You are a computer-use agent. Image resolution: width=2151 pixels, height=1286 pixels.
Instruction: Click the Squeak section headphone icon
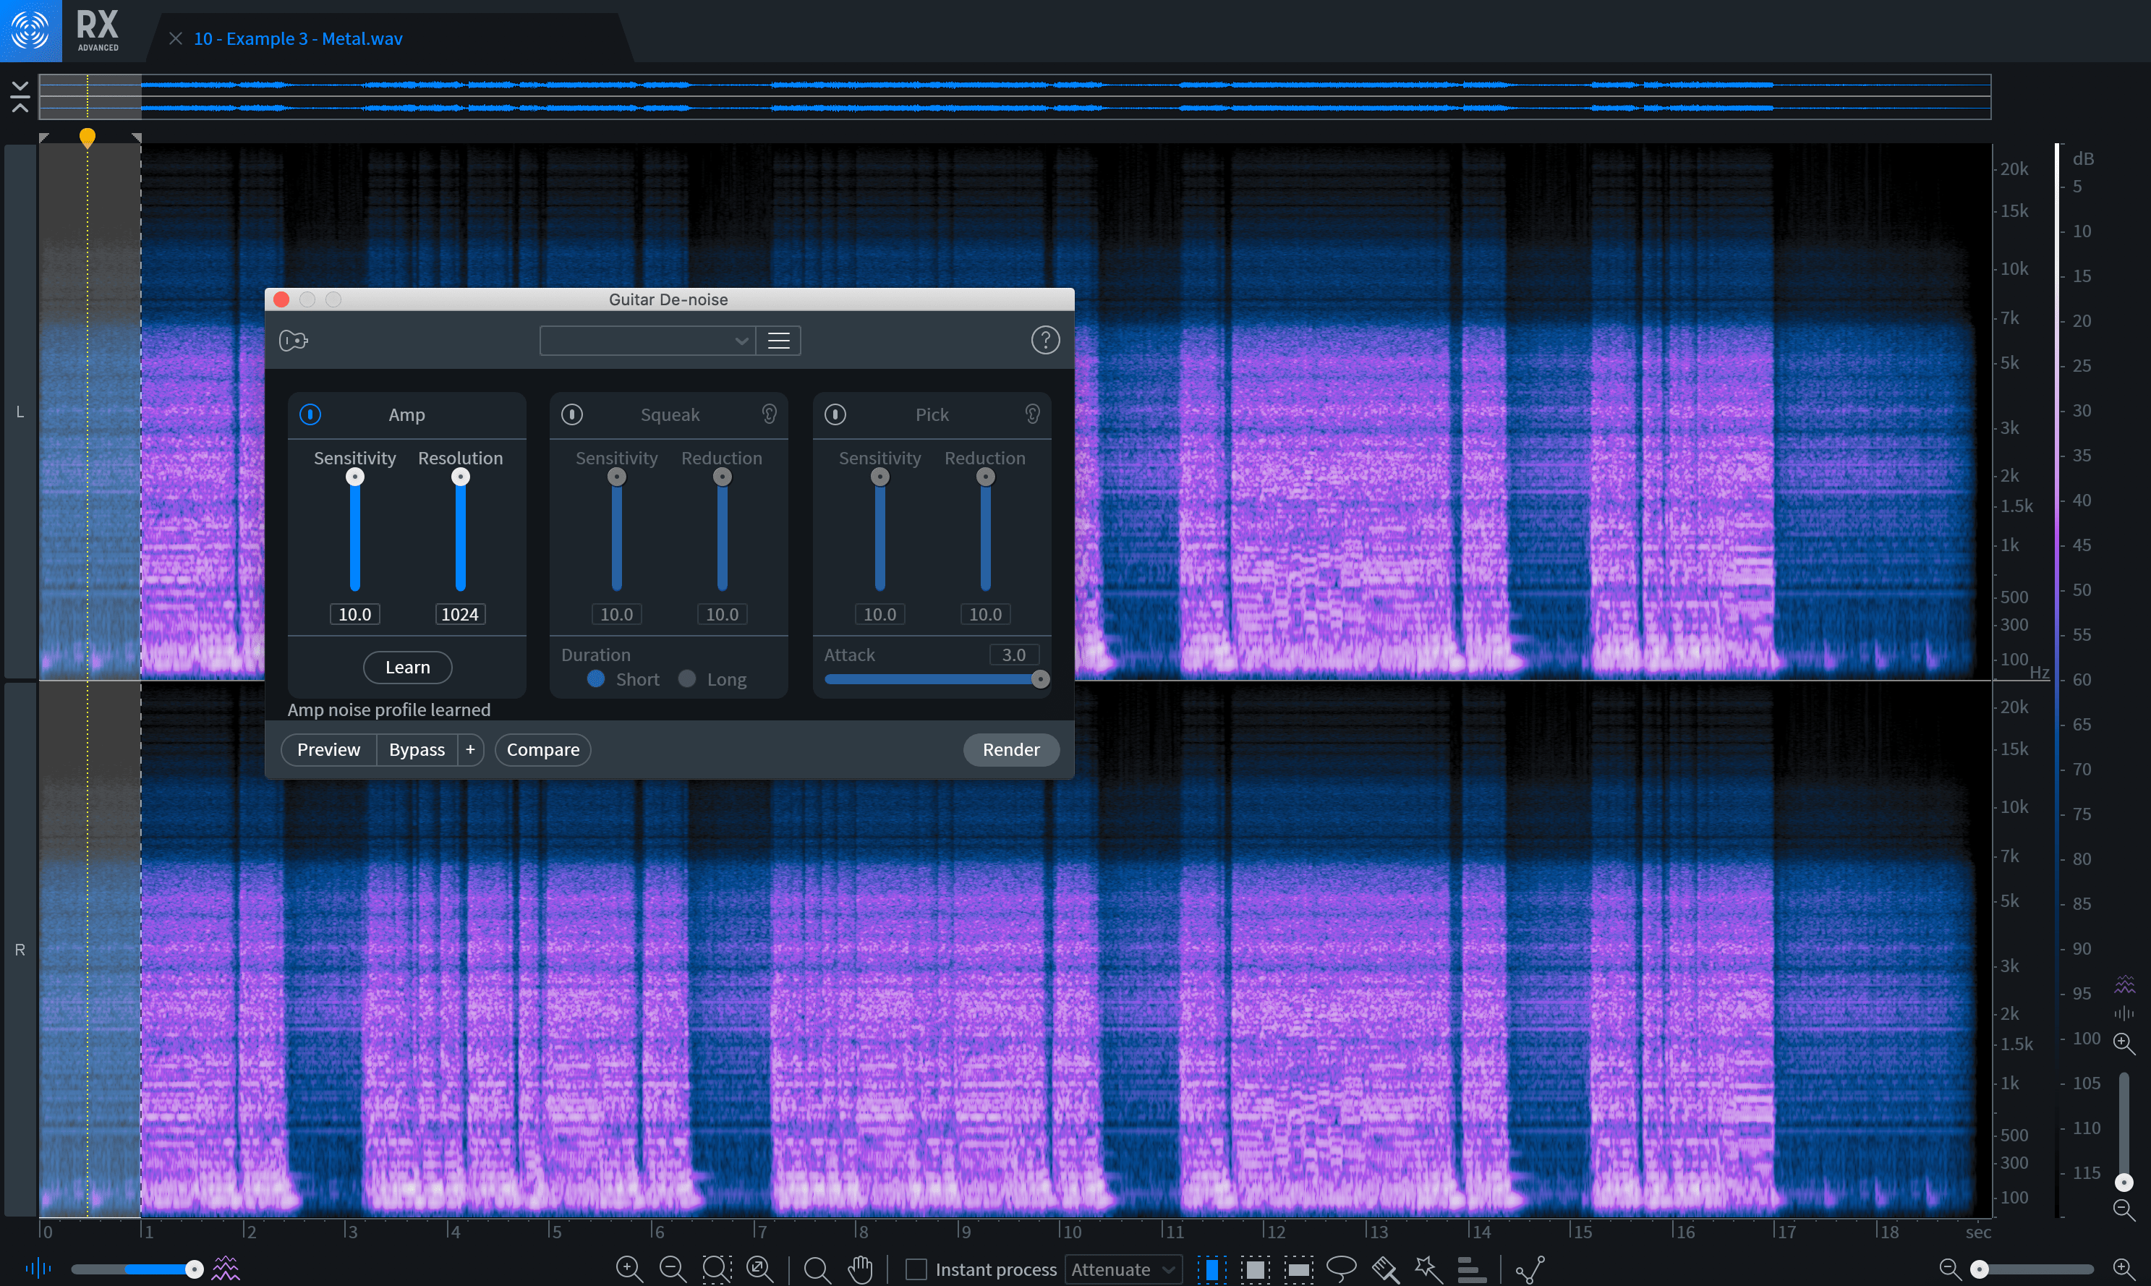(770, 414)
